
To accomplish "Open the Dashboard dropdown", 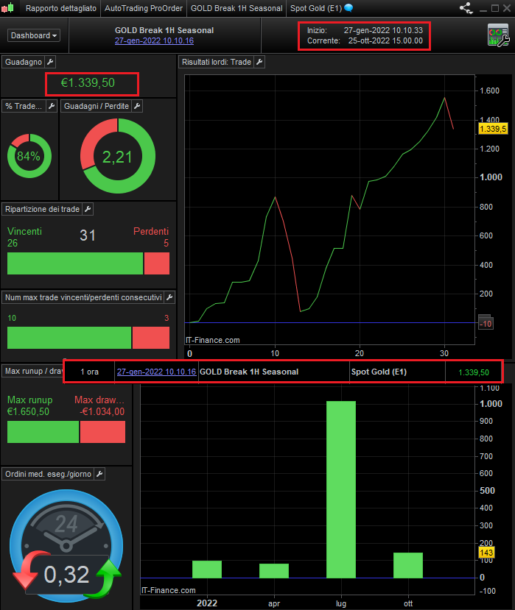I will (33, 35).
